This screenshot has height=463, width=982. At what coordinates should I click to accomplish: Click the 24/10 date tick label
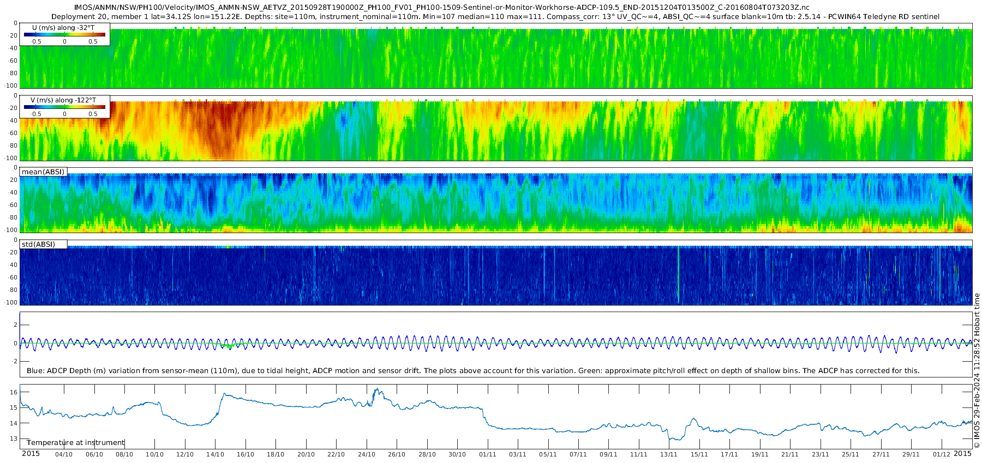click(x=366, y=454)
